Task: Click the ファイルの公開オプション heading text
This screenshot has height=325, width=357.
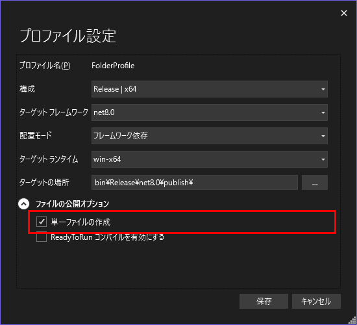Action: 72,203
